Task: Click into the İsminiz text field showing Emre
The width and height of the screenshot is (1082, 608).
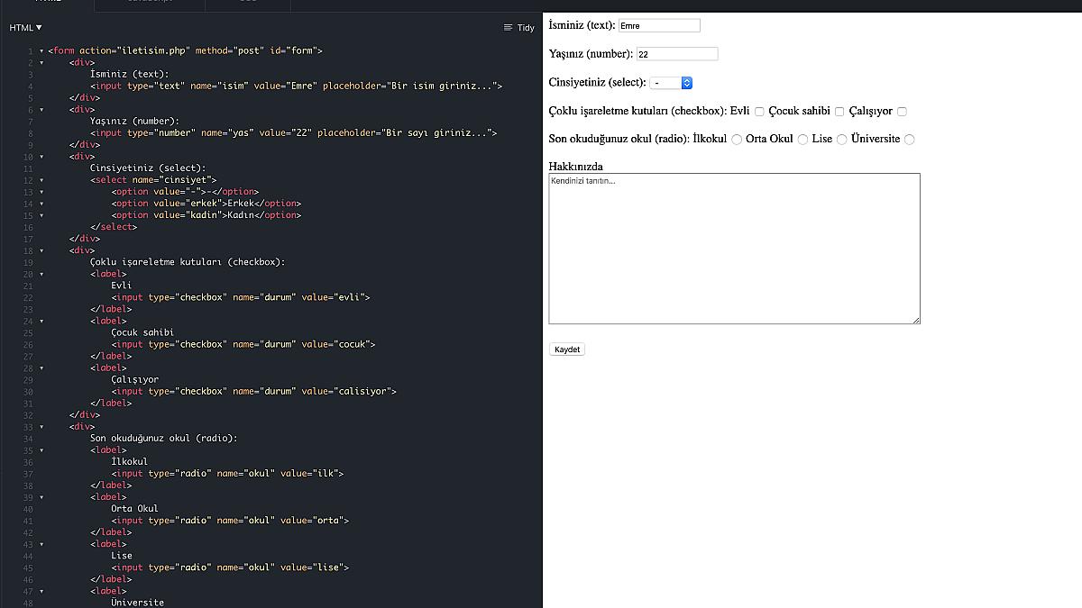Action: click(x=659, y=25)
